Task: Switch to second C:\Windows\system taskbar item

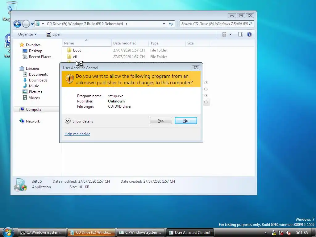Action: (x=141, y=232)
